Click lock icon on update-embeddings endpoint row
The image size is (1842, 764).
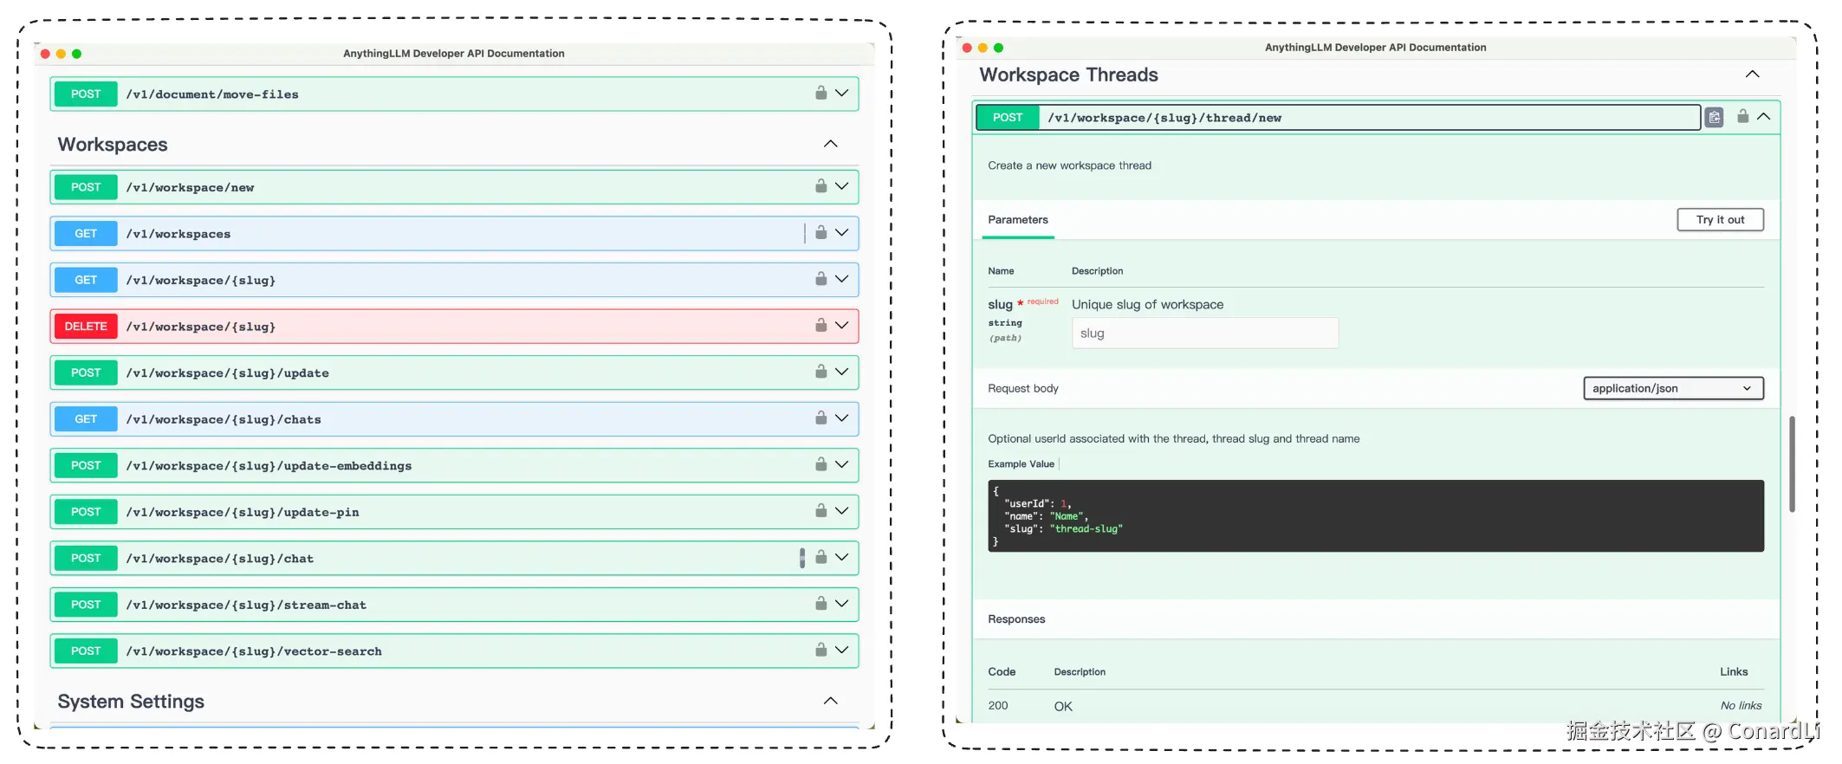pyautogui.click(x=820, y=464)
